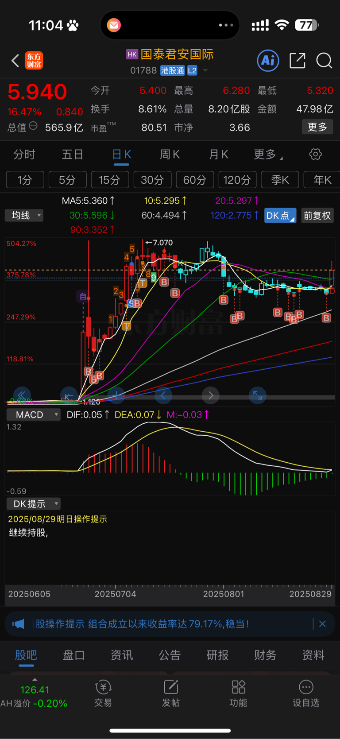The height and width of the screenshot is (739, 340).
Task: Select the 1分 interval button
Action: [25, 180]
